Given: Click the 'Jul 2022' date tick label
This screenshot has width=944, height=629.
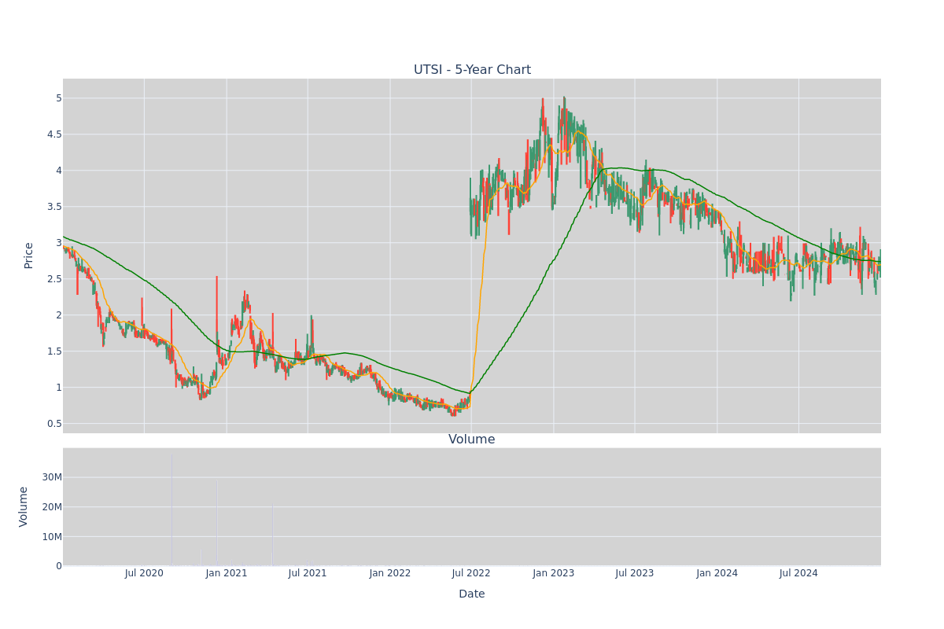Looking at the screenshot, I should tap(471, 573).
